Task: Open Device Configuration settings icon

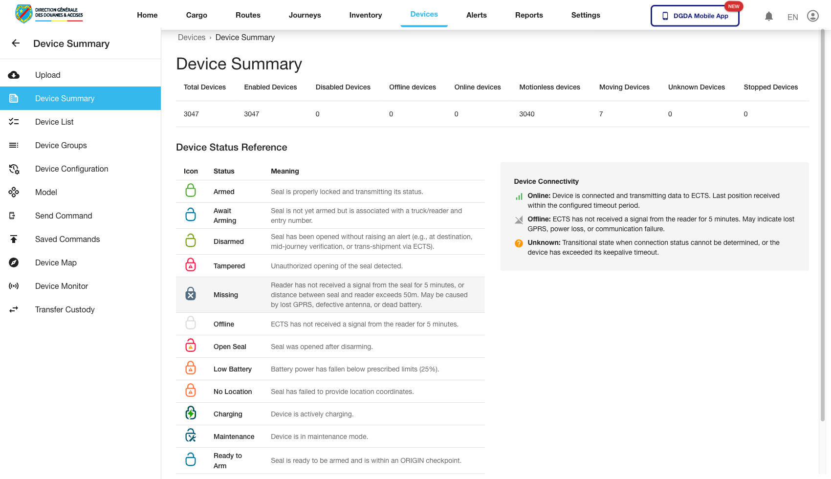Action: [14, 169]
